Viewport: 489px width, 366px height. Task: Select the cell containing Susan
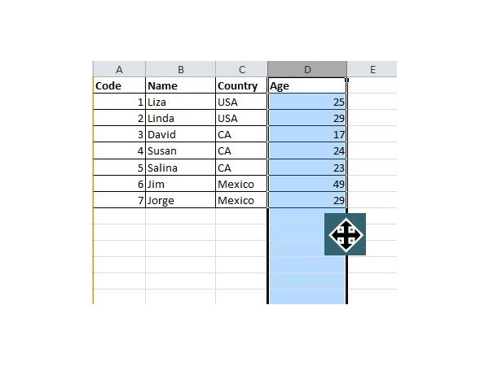pos(181,150)
